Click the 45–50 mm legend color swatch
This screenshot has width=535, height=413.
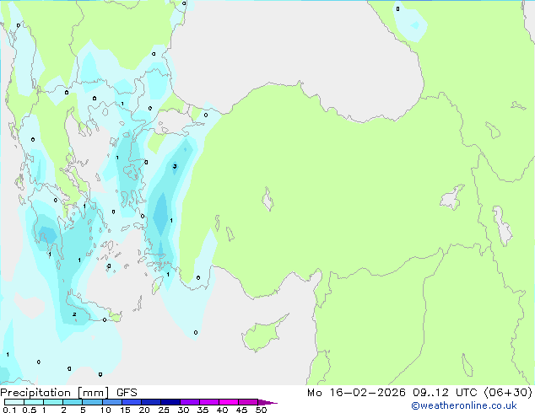(248, 402)
